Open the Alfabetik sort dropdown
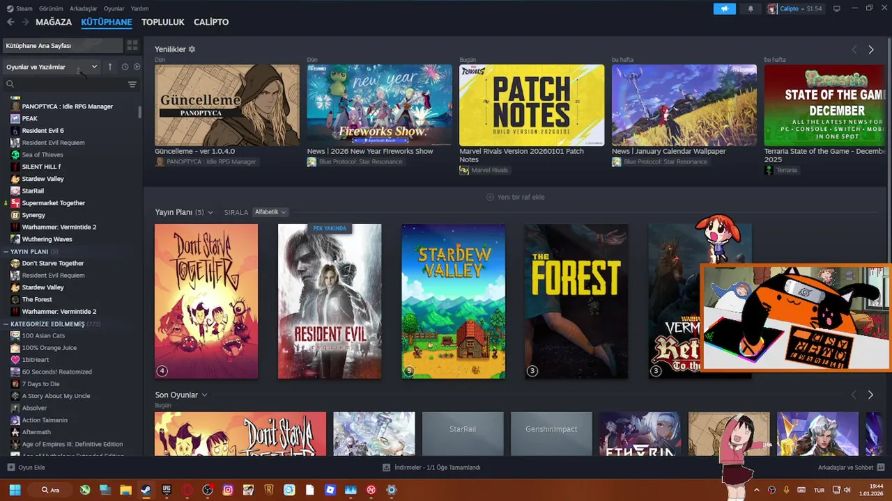 click(x=270, y=212)
